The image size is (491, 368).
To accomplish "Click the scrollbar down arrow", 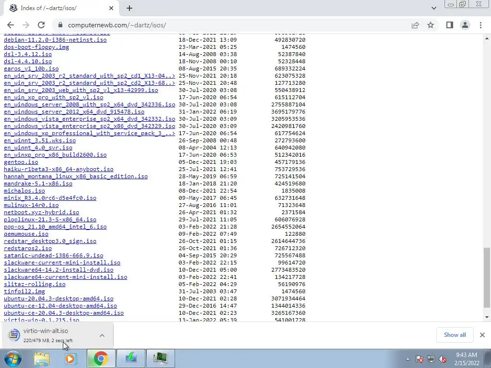I will (x=487, y=317).
